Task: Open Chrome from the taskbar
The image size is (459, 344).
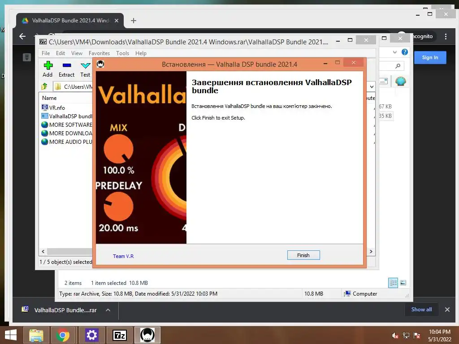Action: (63, 335)
